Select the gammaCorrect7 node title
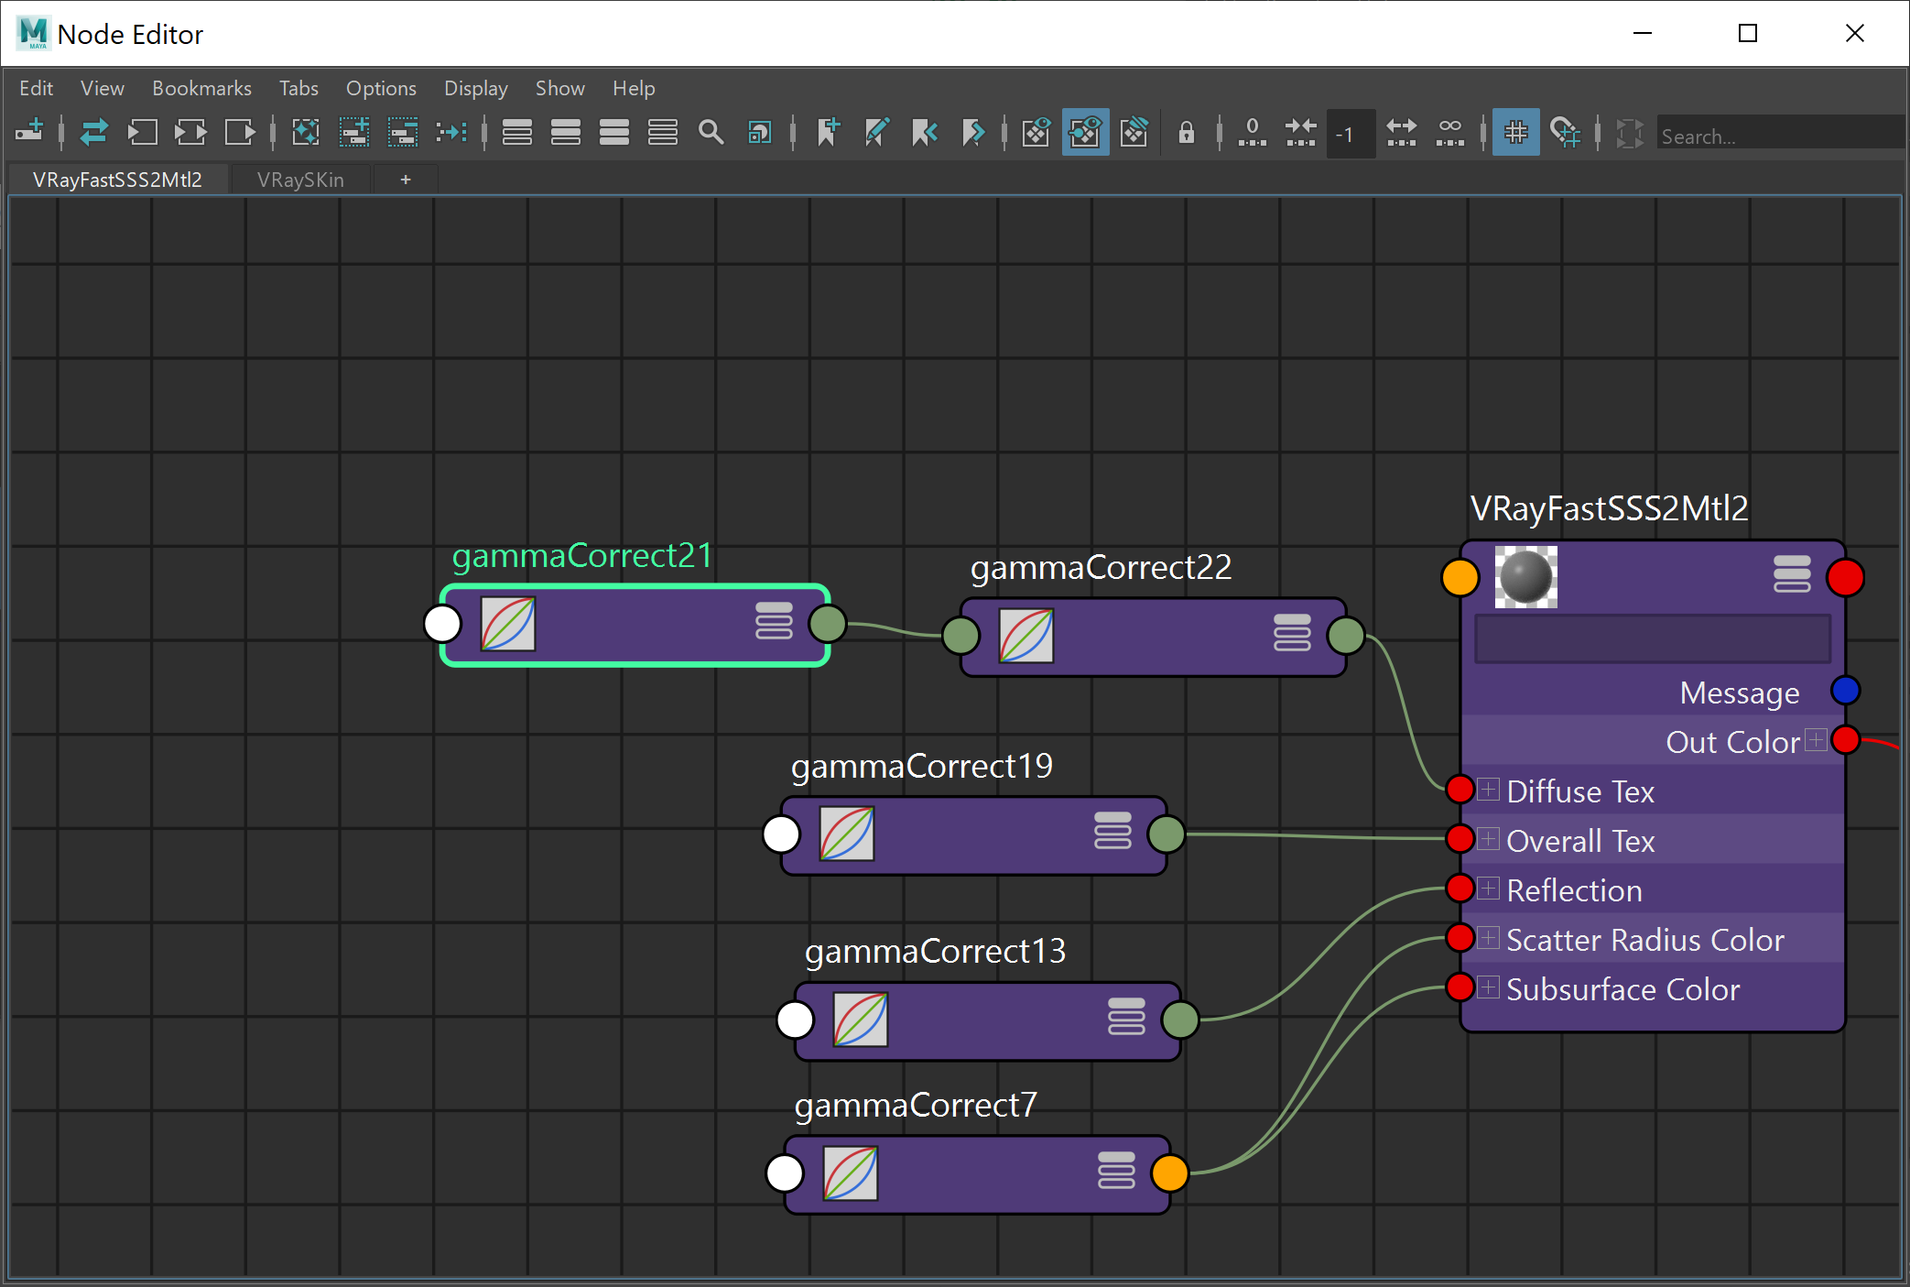Viewport: 1910px width, 1287px height. pos(916,1105)
